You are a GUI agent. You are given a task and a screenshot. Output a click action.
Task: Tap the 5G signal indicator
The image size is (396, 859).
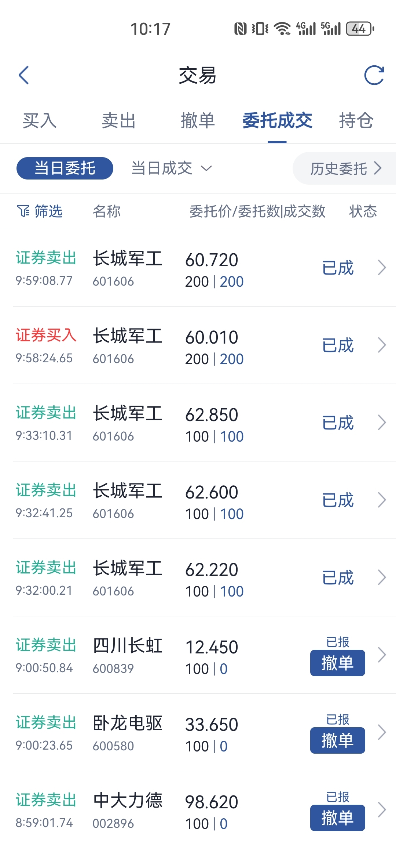pos(331,29)
